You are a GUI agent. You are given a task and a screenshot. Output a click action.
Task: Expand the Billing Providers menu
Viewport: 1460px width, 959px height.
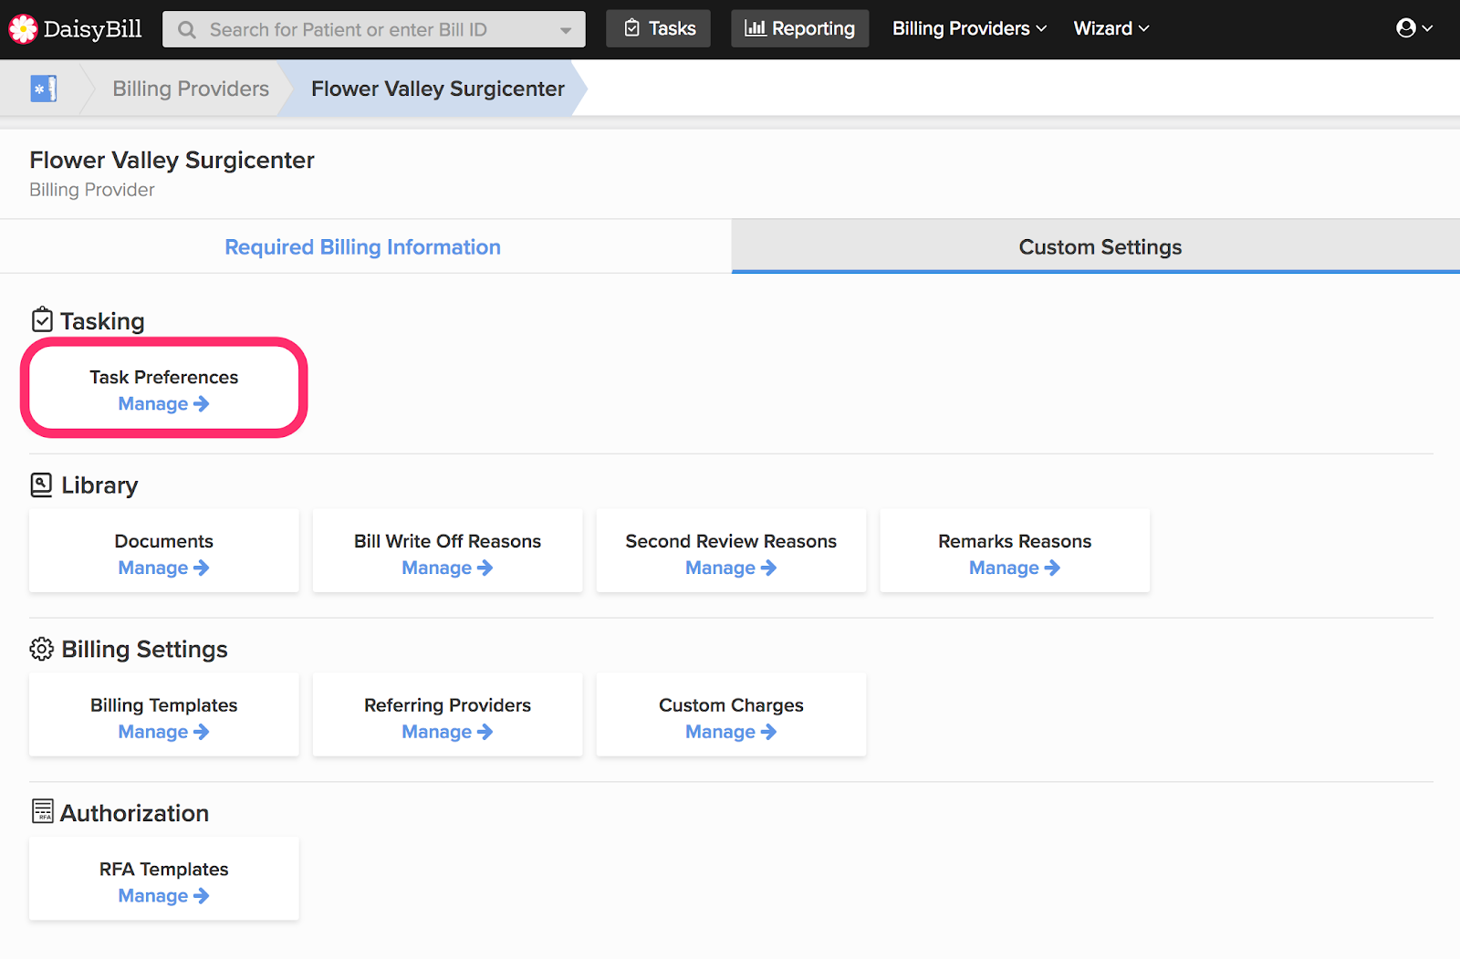coord(969,28)
